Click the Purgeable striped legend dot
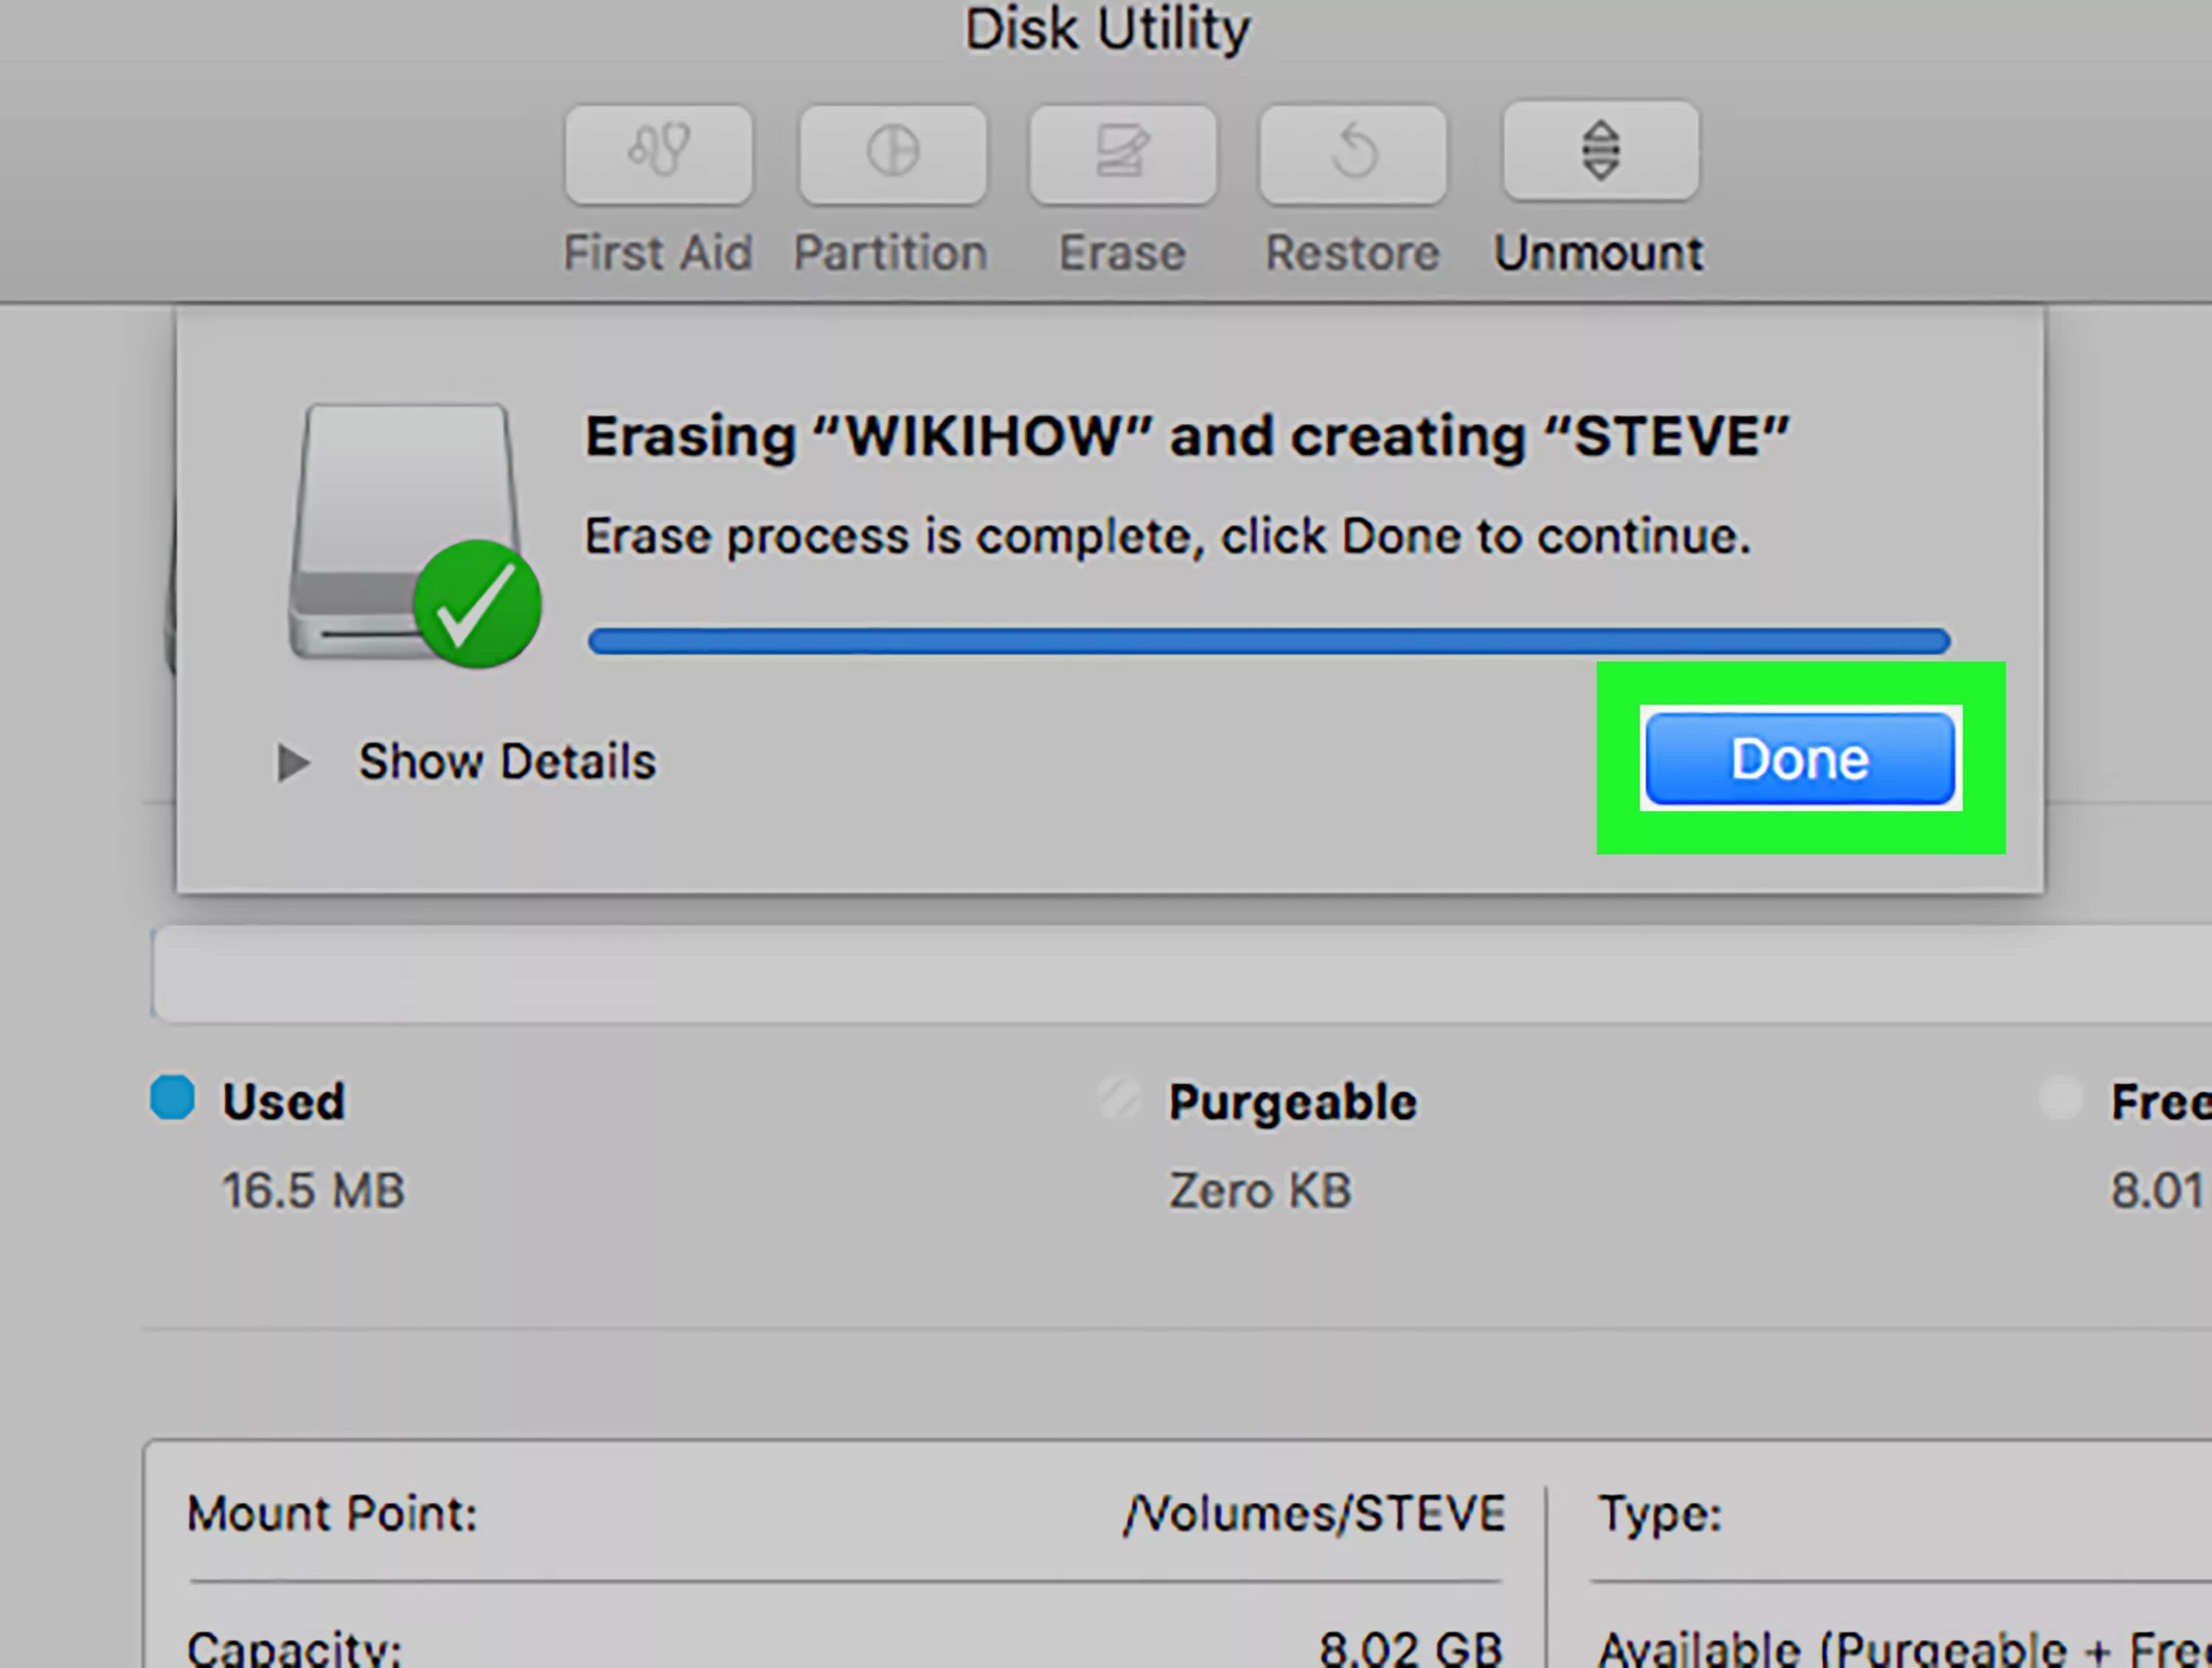 tap(1118, 1098)
